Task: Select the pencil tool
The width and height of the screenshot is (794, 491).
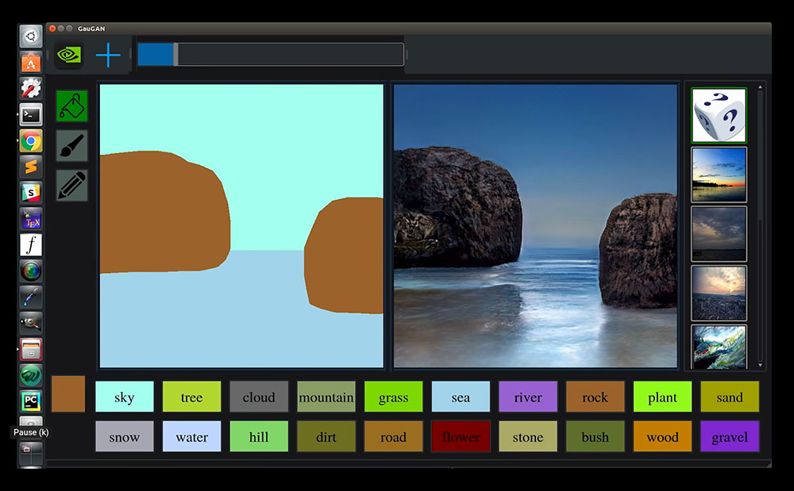Action: pos(71,186)
